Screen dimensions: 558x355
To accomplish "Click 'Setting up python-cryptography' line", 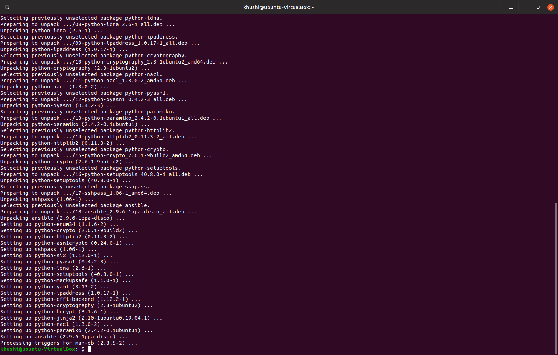I will tap(77, 305).
